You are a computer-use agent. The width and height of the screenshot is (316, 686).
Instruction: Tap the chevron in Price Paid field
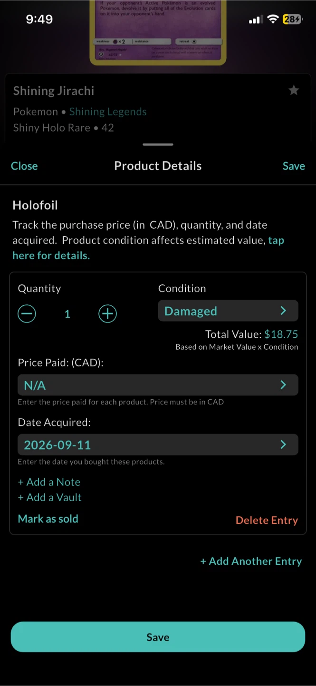pos(283,385)
